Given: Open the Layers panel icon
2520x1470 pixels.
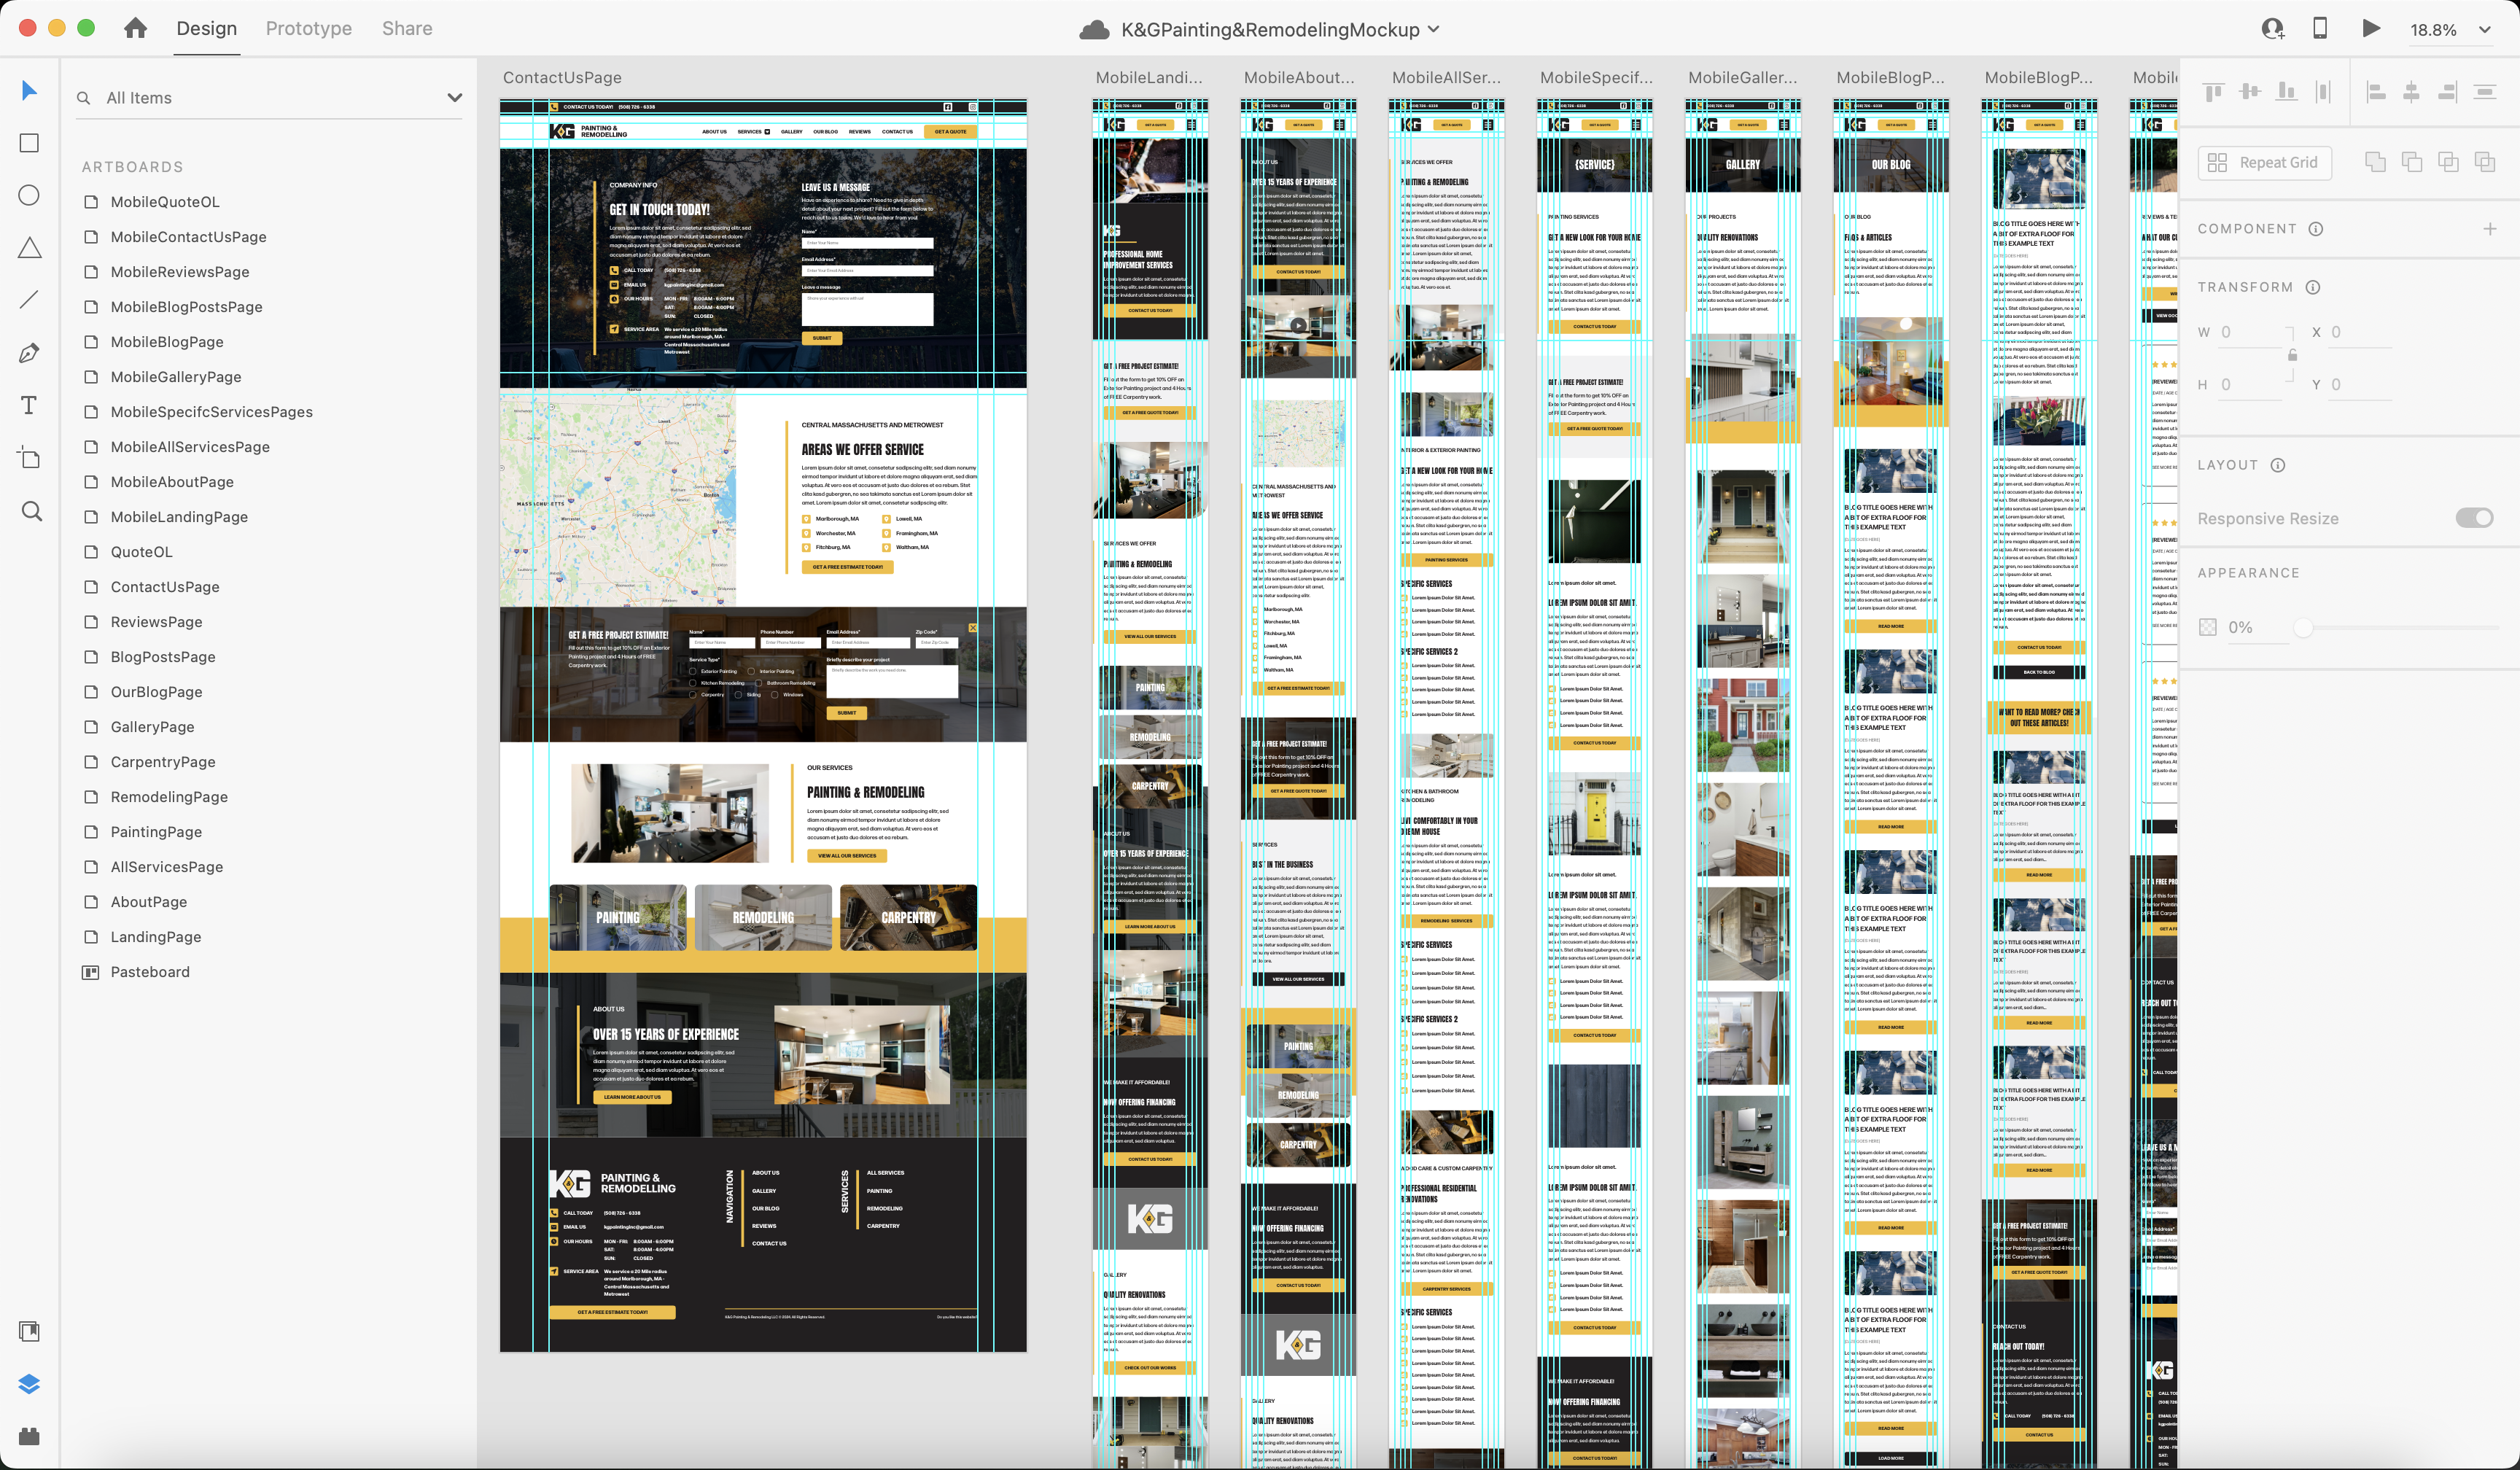Looking at the screenshot, I should tap(29, 1384).
